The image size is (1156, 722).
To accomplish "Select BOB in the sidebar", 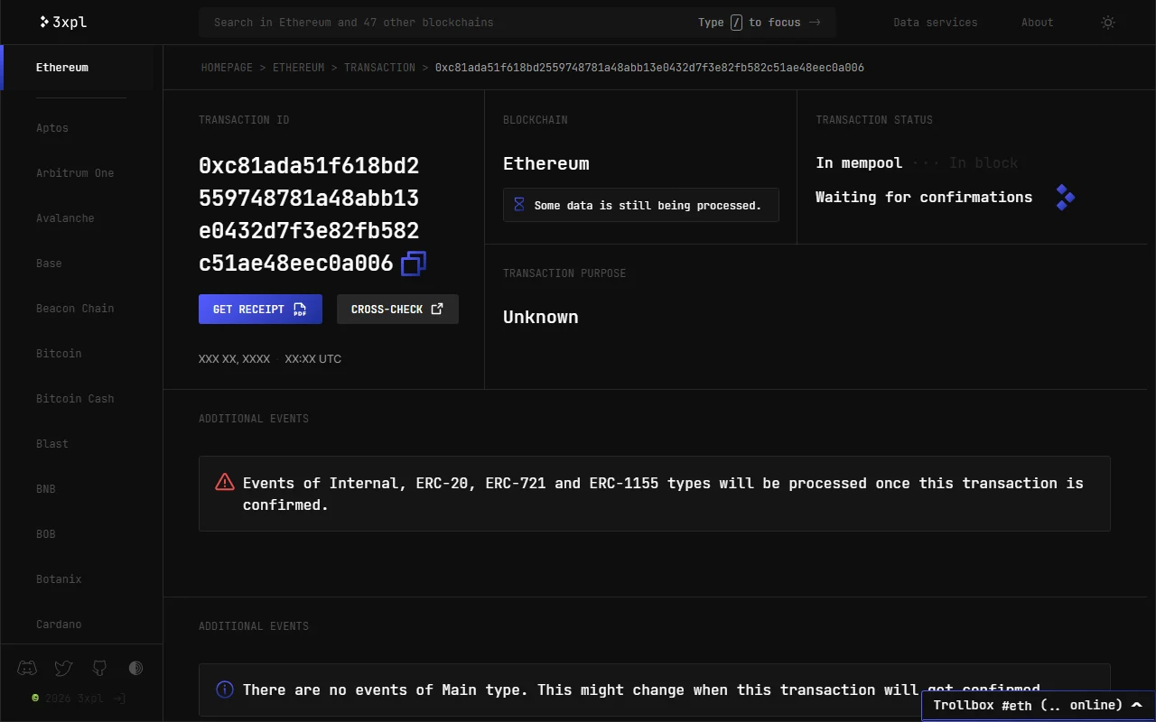I will (46, 534).
